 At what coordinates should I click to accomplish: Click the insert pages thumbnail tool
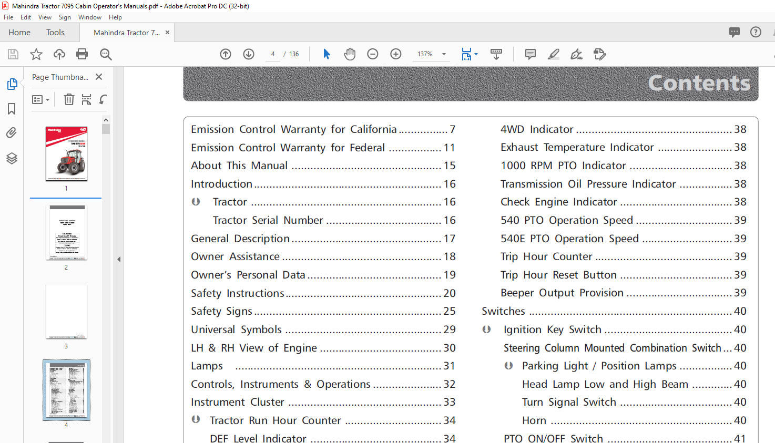point(87,99)
